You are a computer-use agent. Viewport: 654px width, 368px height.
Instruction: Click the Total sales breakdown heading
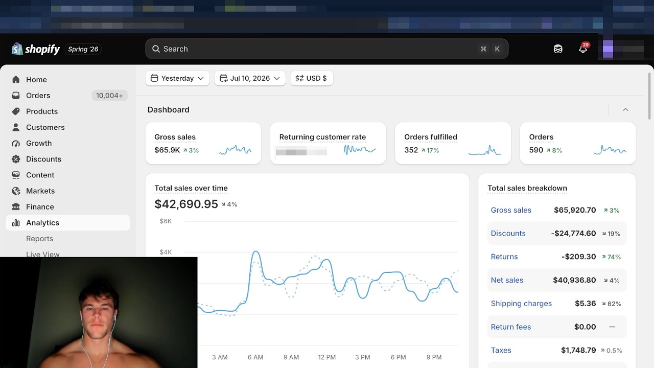(527, 188)
